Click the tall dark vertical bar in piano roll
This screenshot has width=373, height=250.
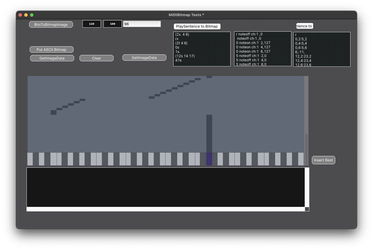[x=209, y=133]
